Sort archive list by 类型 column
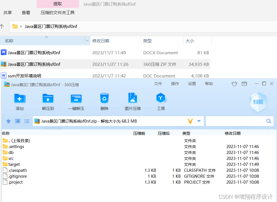Screen dimensions: 277x202 pyautogui.click(x=186, y=133)
